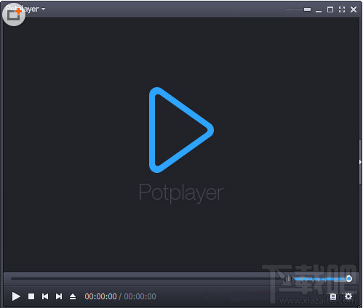Viewport: 363px width, 308px height.
Task: Skip to the previous track
Action: tap(45, 296)
